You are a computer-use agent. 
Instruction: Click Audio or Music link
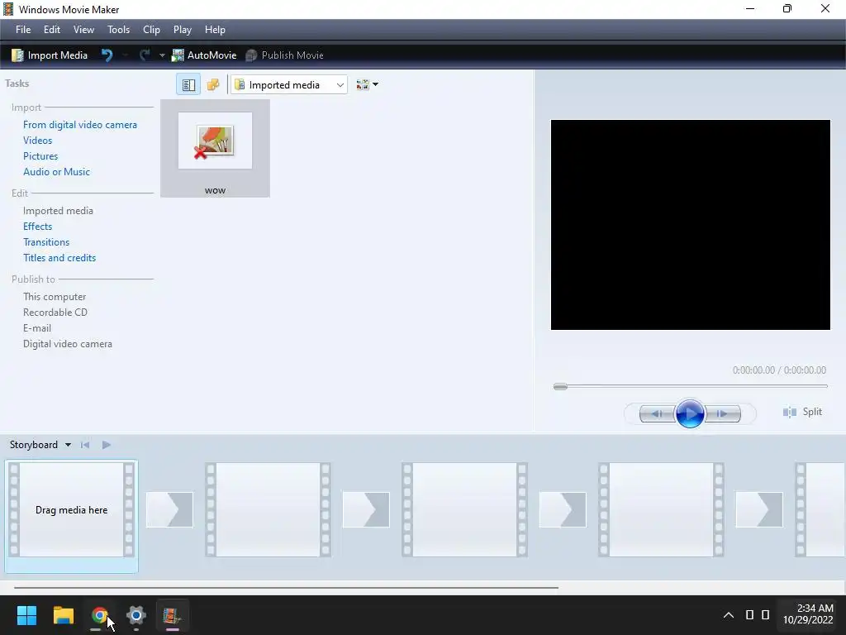[57, 172]
